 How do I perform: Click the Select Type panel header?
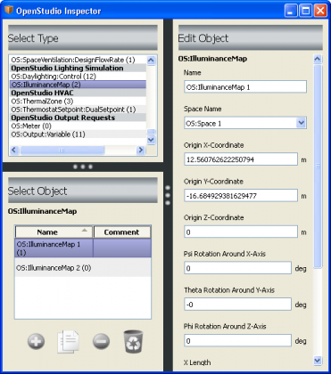(x=83, y=38)
